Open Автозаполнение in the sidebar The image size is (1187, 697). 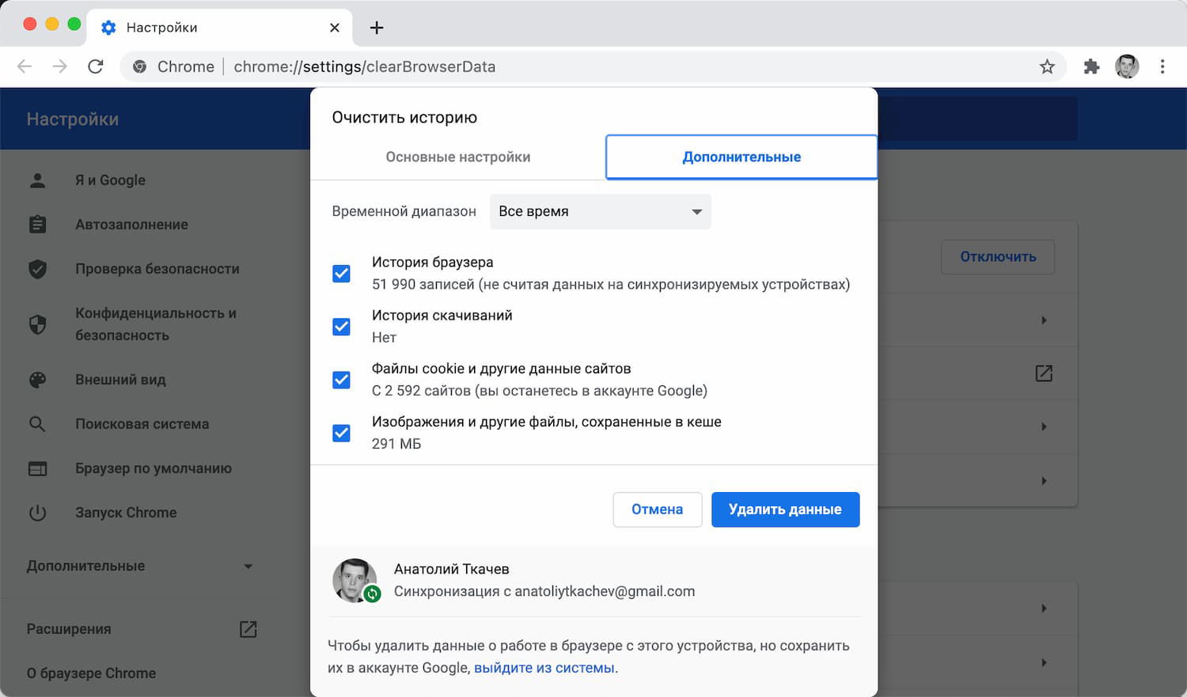pos(131,225)
